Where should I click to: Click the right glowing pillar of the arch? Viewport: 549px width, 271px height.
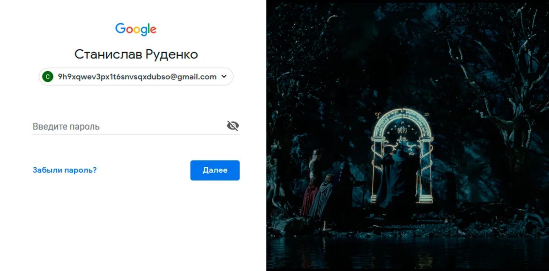(x=426, y=169)
